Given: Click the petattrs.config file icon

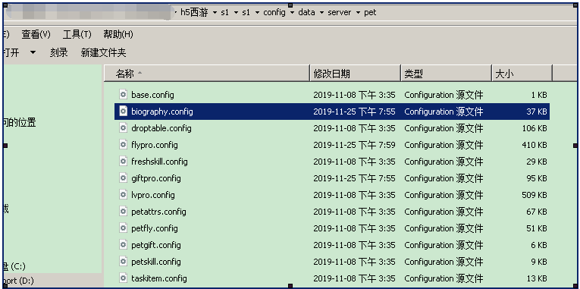Looking at the screenshot, I should [x=123, y=211].
